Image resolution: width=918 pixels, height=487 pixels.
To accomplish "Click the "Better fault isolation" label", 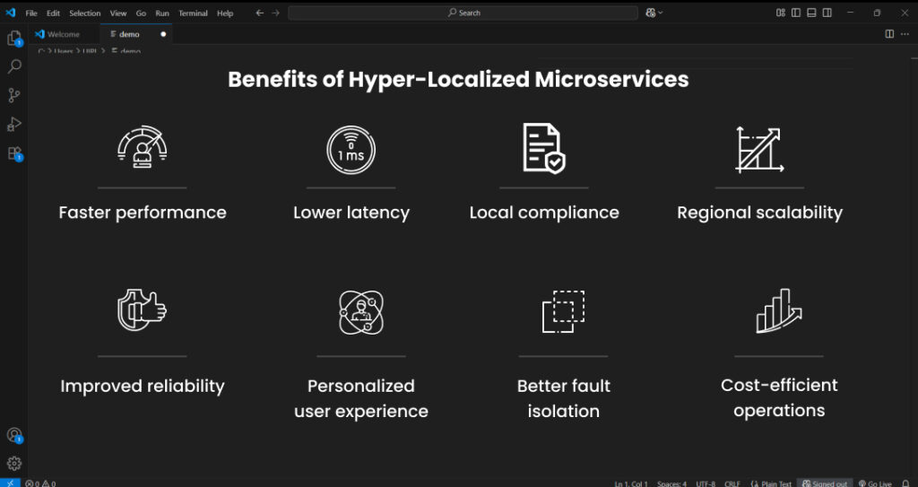I will point(564,398).
